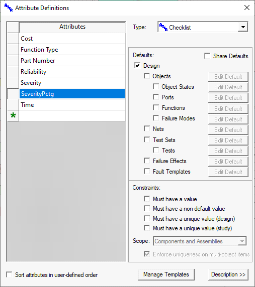The width and height of the screenshot is (255, 287).
Task: Select the Time attribute row
Action: click(x=72, y=105)
